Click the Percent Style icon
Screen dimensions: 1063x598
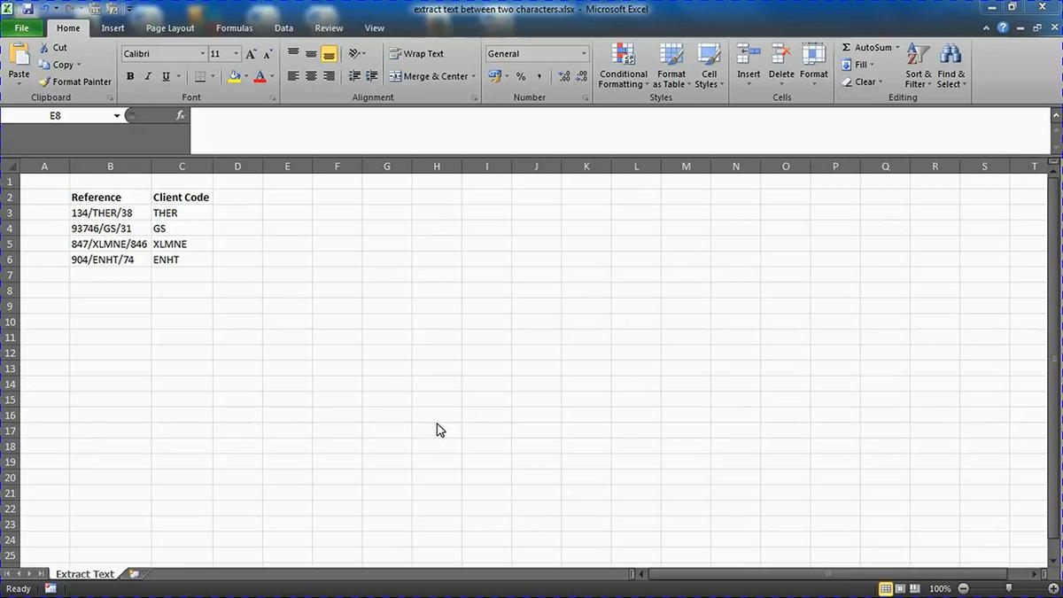coord(522,77)
